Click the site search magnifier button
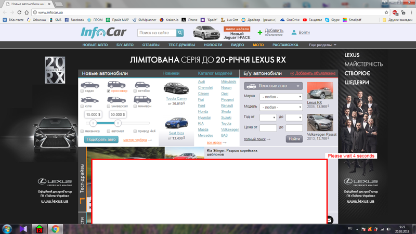This screenshot has height=234, width=416. coord(180,33)
